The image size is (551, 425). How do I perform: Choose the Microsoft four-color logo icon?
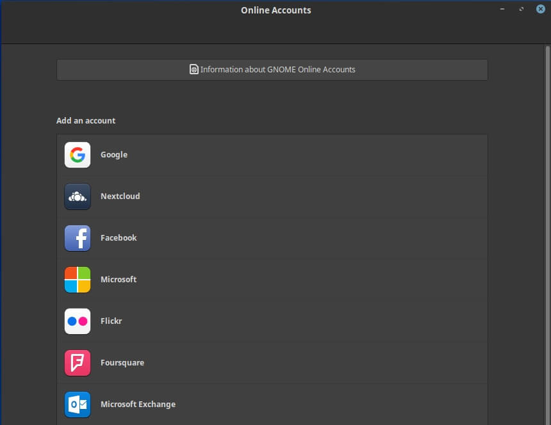coord(78,280)
